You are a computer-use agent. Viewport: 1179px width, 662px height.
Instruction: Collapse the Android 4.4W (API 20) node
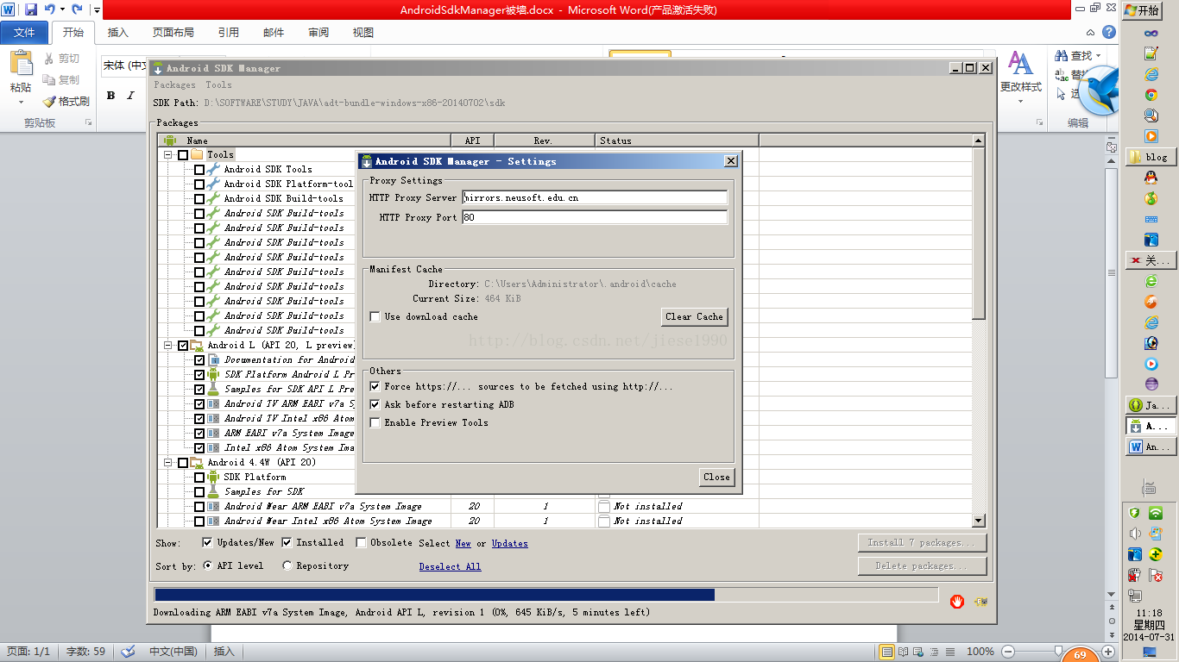point(167,463)
